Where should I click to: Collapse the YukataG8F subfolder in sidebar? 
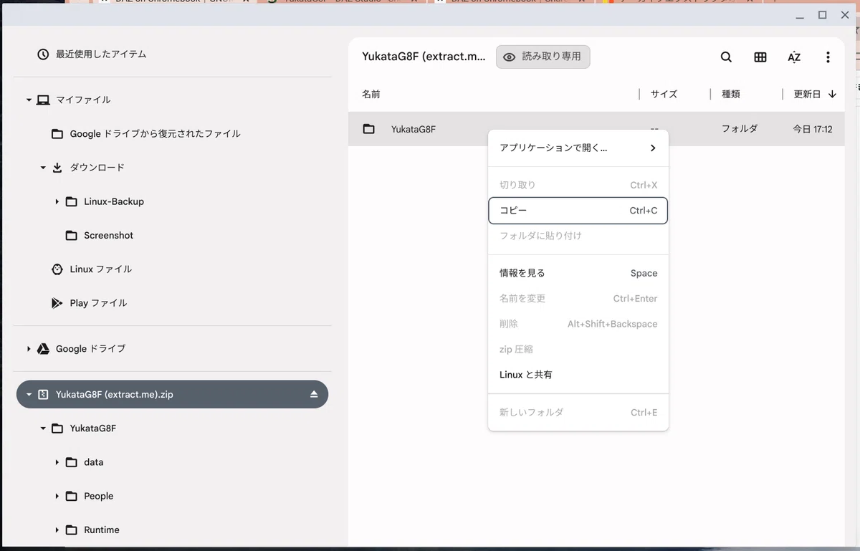(x=43, y=428)
